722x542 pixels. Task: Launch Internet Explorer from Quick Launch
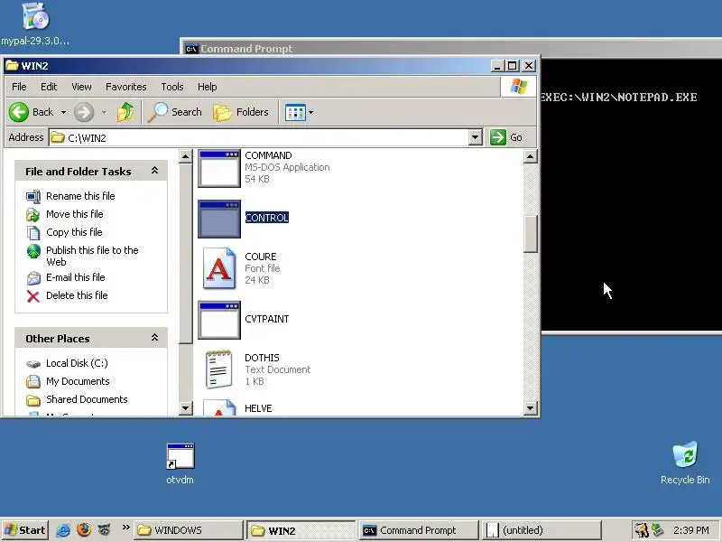point(63,530)
